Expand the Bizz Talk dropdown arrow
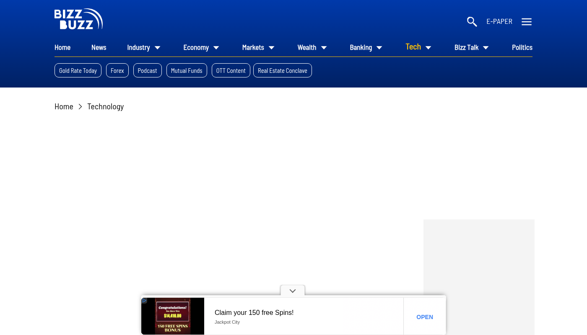The image size is (587, 335). point(486,48)
